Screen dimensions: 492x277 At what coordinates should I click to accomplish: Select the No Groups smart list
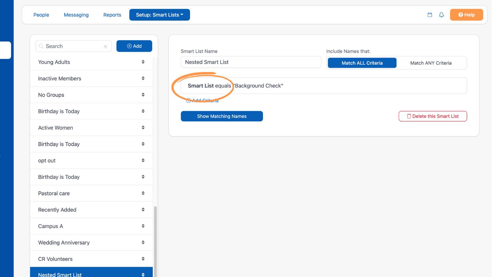[91, 95]
